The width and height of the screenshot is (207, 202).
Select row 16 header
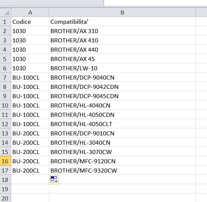[x=5, y=161]
